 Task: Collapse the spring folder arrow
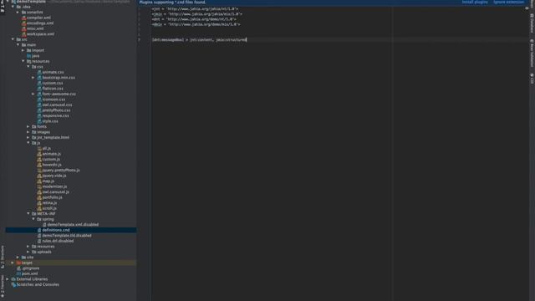(x=33, y=219)
